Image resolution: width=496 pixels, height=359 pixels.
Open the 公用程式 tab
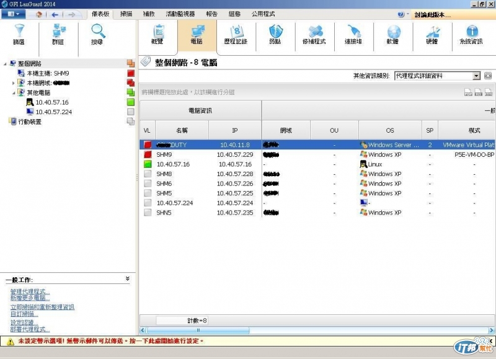[263, 14]
